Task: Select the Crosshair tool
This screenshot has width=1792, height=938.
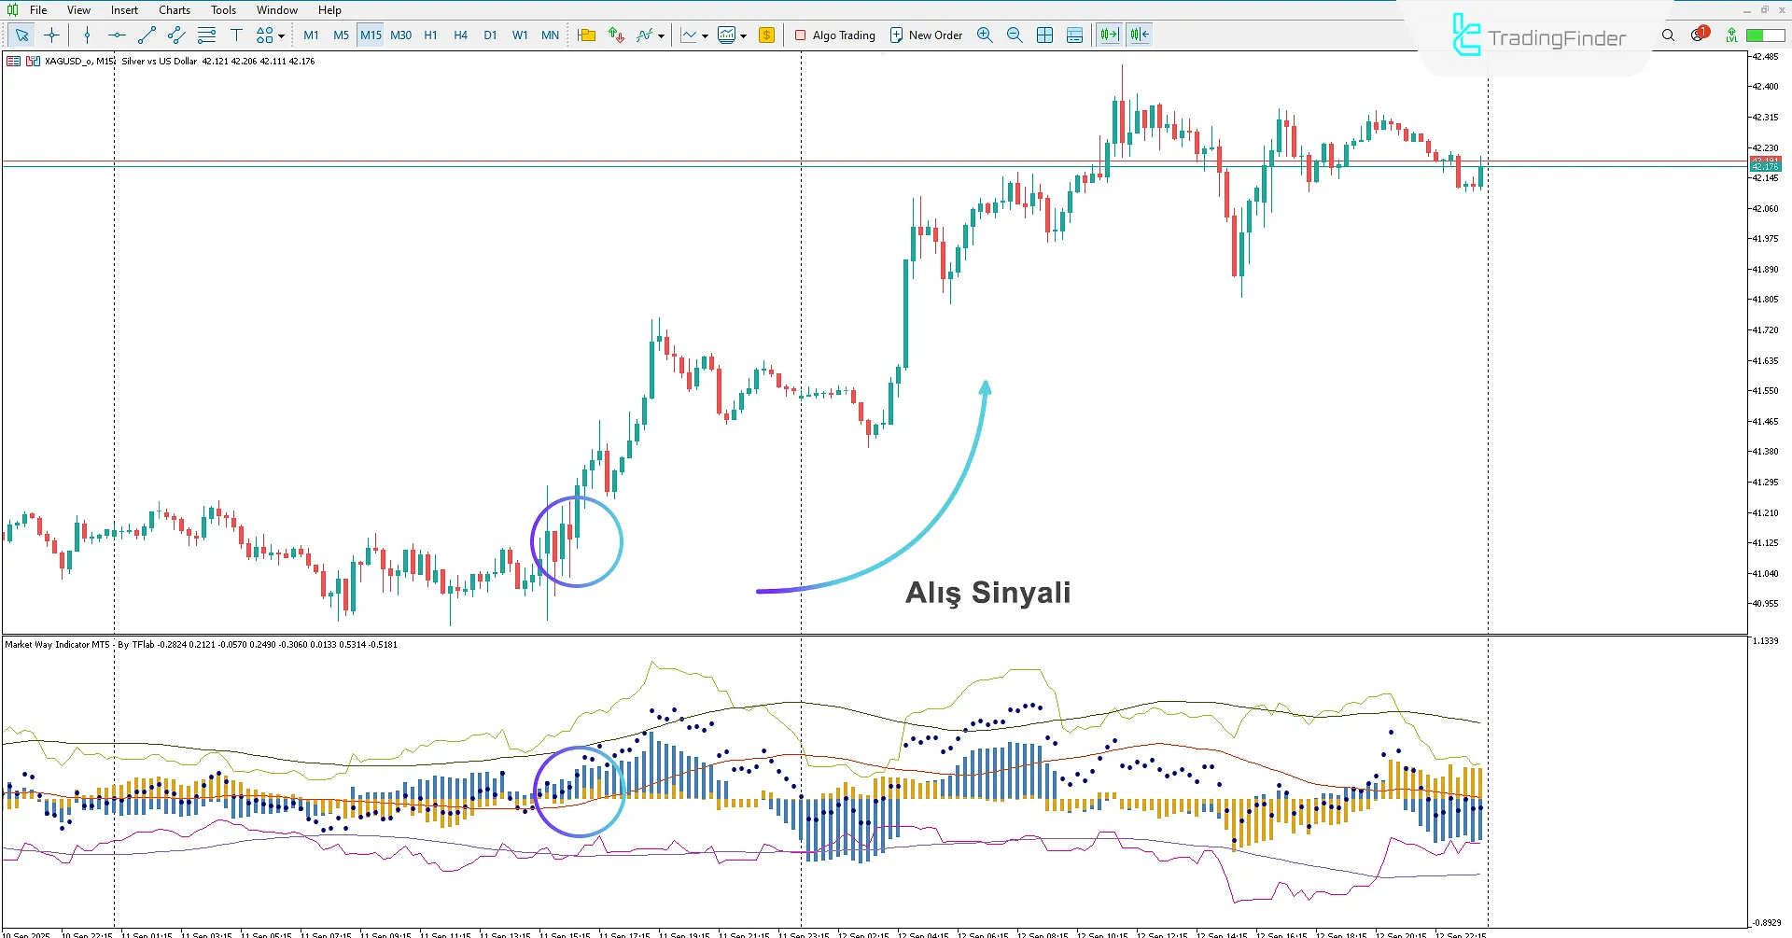Action: 51,35
